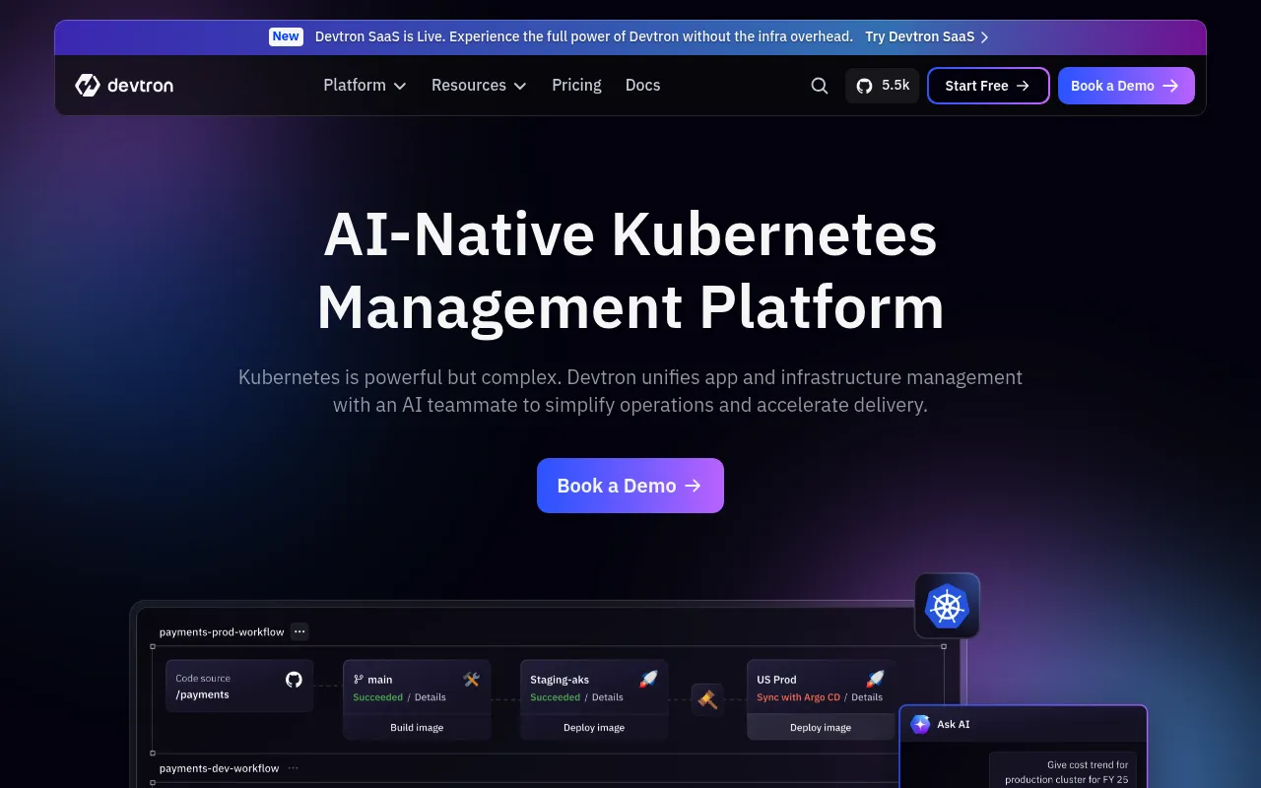Click the Devtron logo
The image size is (1261, 788).
click(124, 86)
